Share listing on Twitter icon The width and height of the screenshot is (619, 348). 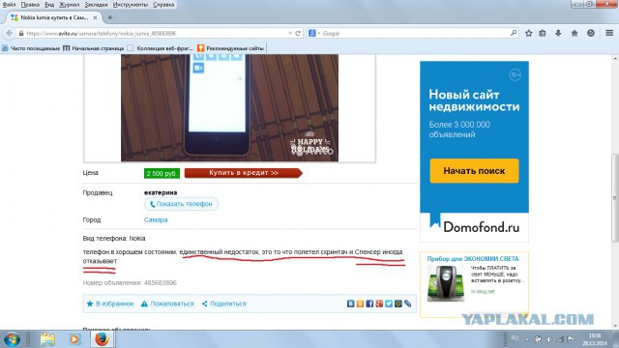point(389,304)
